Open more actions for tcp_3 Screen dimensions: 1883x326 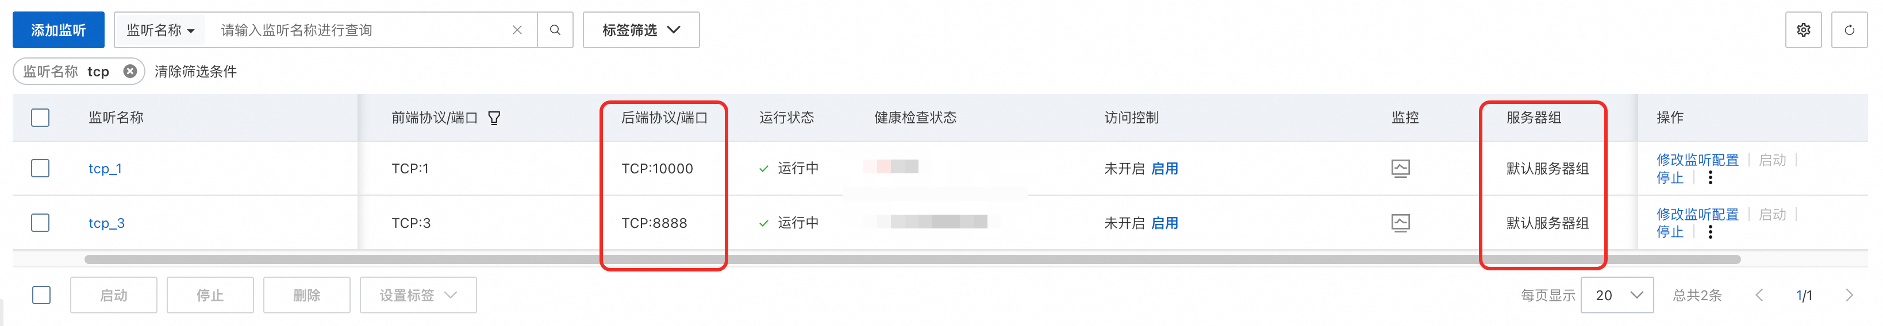(1710, 232)
